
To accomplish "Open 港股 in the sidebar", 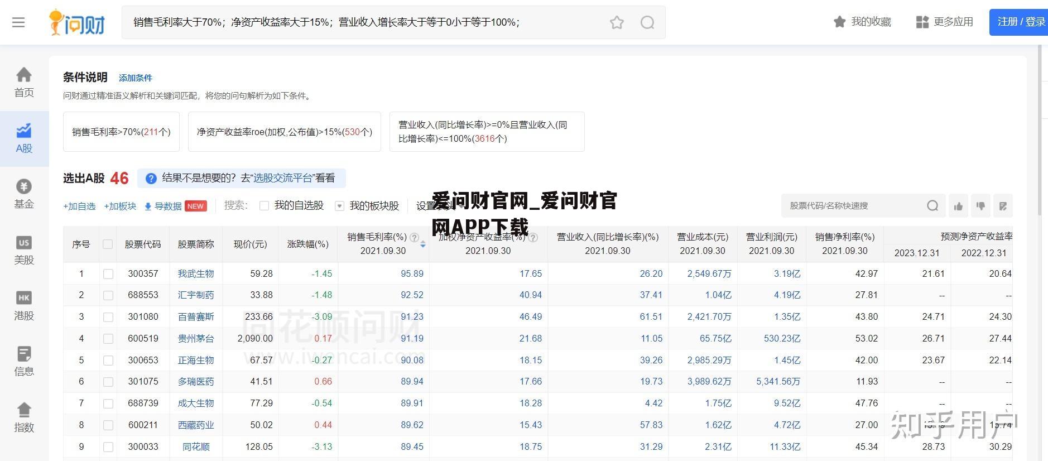I will click(x=24, y=306).
